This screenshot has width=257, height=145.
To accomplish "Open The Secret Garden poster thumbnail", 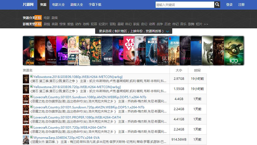I will (x=84, y=51).
